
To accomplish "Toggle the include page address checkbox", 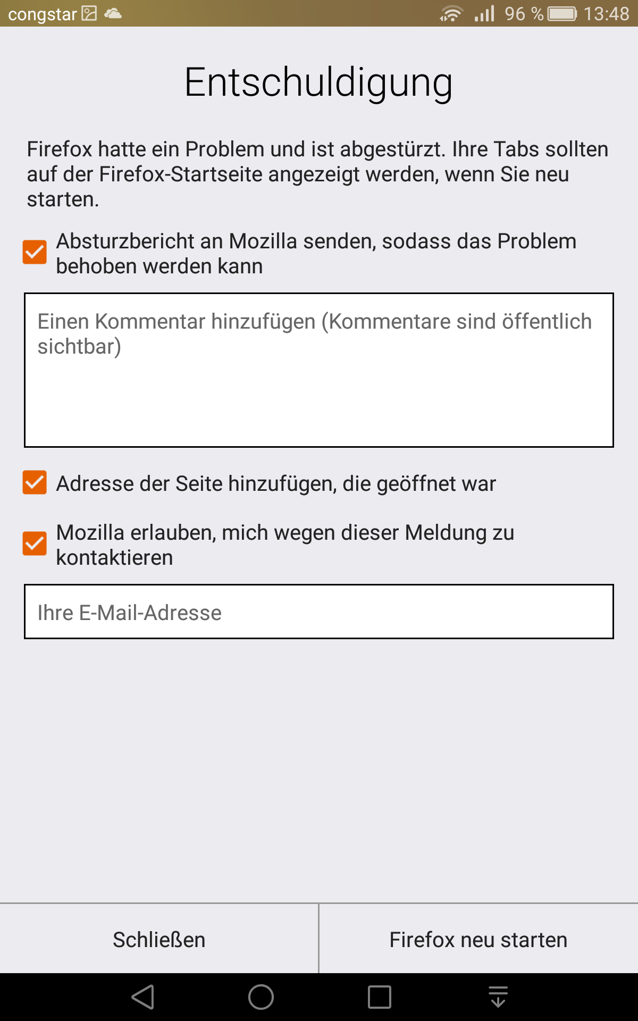I will click(35, 482).
